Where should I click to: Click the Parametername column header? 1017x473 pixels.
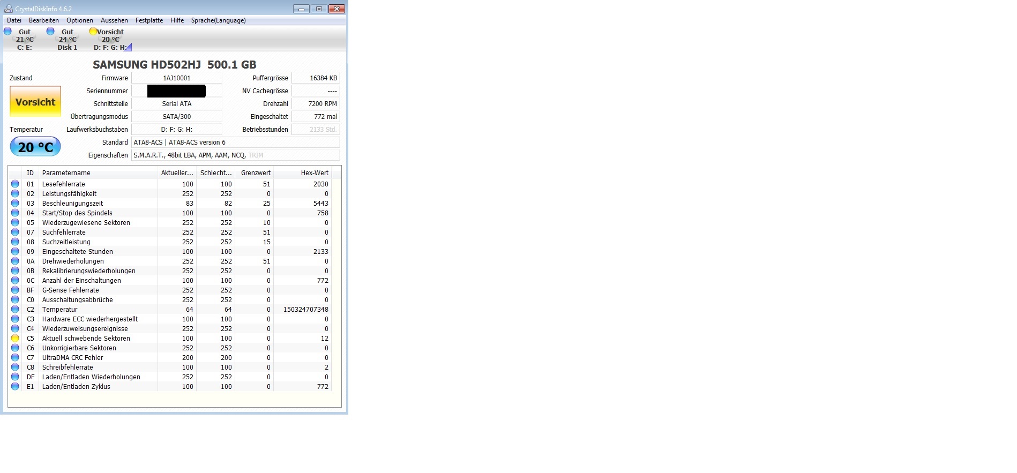click(98, 173)
